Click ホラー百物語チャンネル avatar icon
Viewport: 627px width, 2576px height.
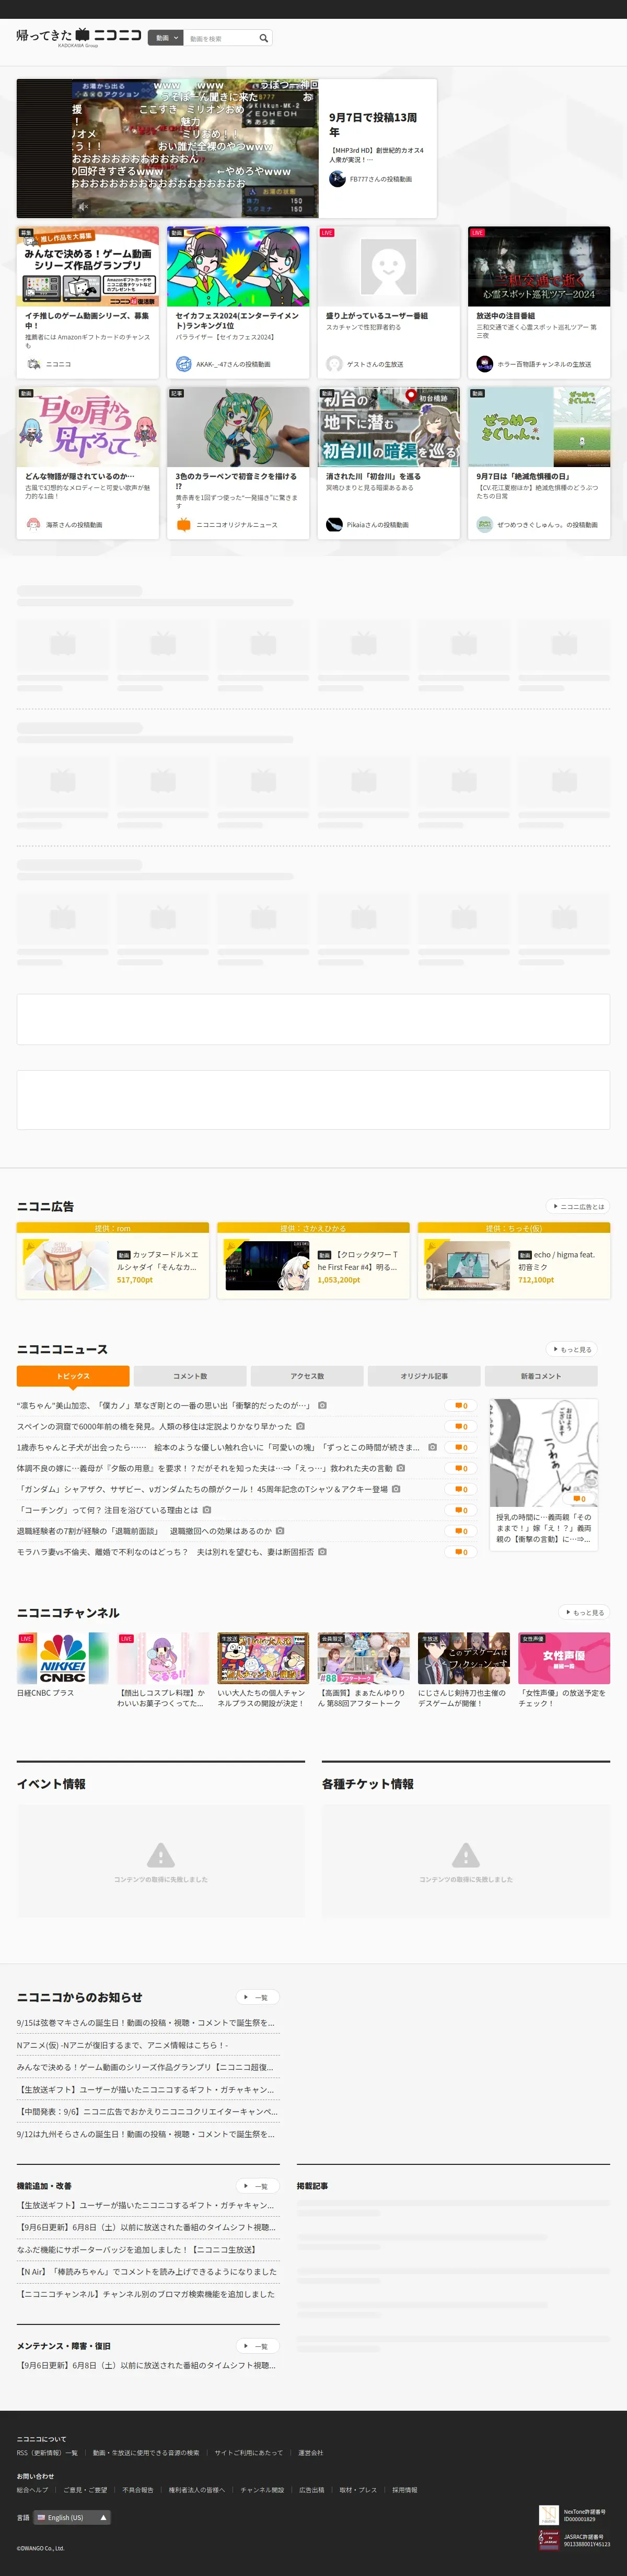tap(485, 364)
